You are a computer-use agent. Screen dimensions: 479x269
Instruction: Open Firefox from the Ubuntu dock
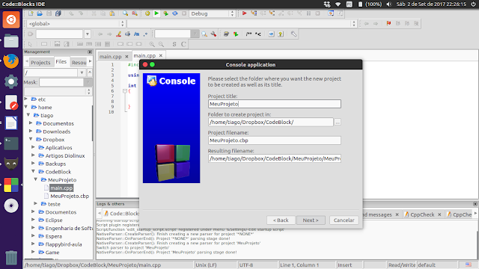click(11, 61)
